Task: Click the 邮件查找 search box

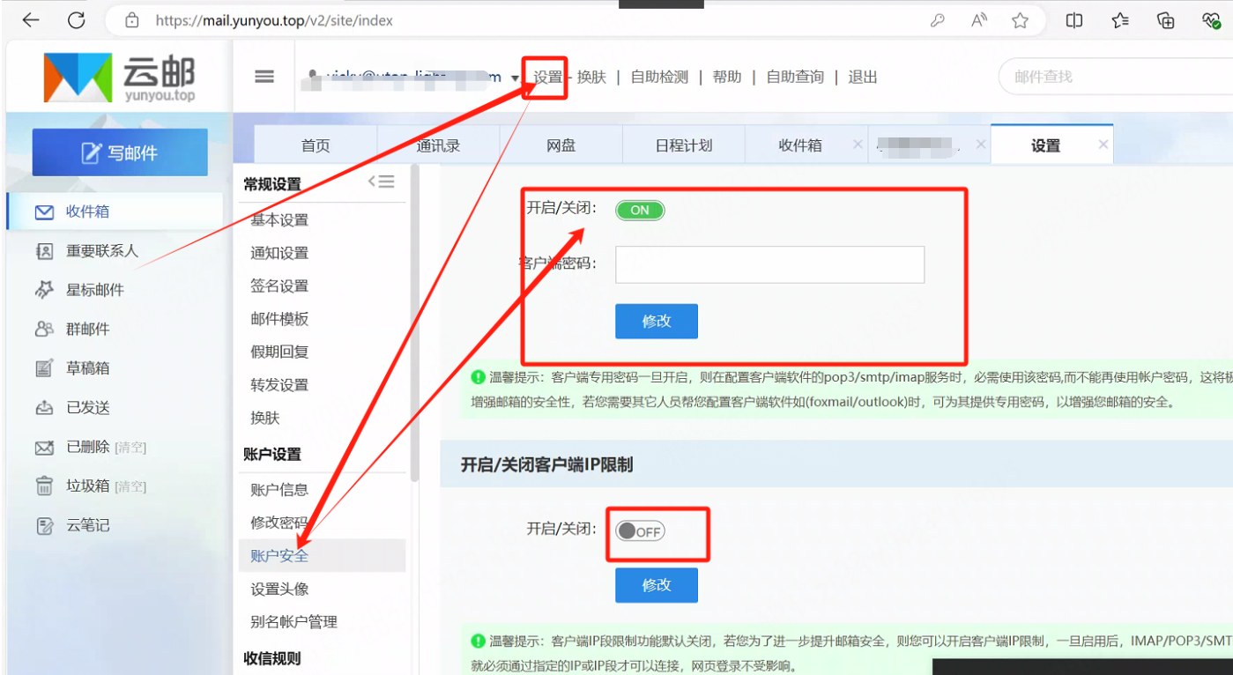Action: pos(1115,77)
